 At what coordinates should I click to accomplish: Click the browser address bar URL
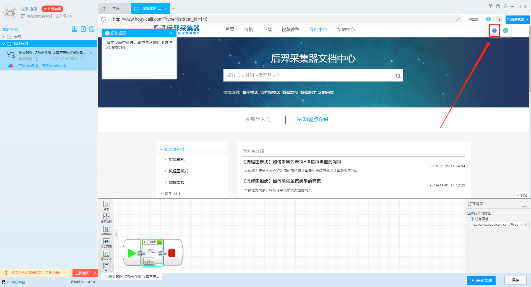point(160,19)
